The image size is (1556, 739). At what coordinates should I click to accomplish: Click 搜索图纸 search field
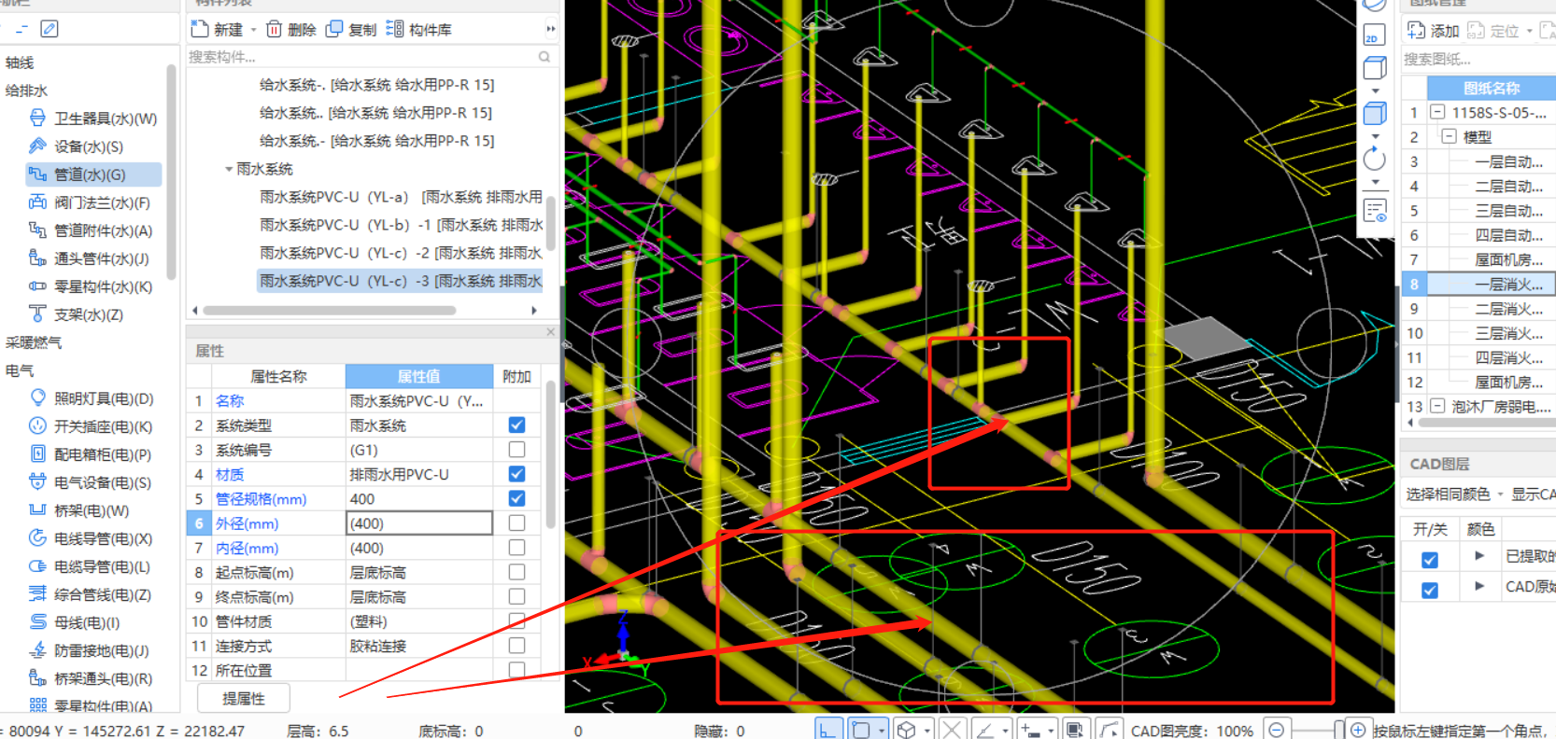pyautogui.click(x=1478, y=59)
